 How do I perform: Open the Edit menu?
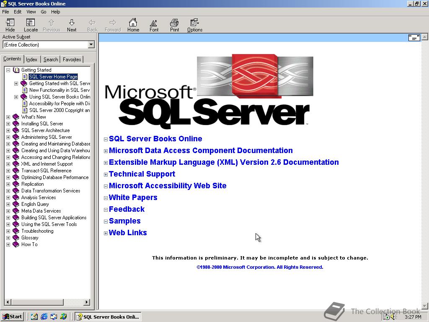pyautogui.click(x=18, y=12)
